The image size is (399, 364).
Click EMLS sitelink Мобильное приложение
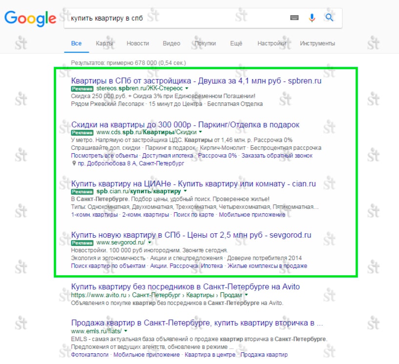pyautogui.click(x=147, y=355)
